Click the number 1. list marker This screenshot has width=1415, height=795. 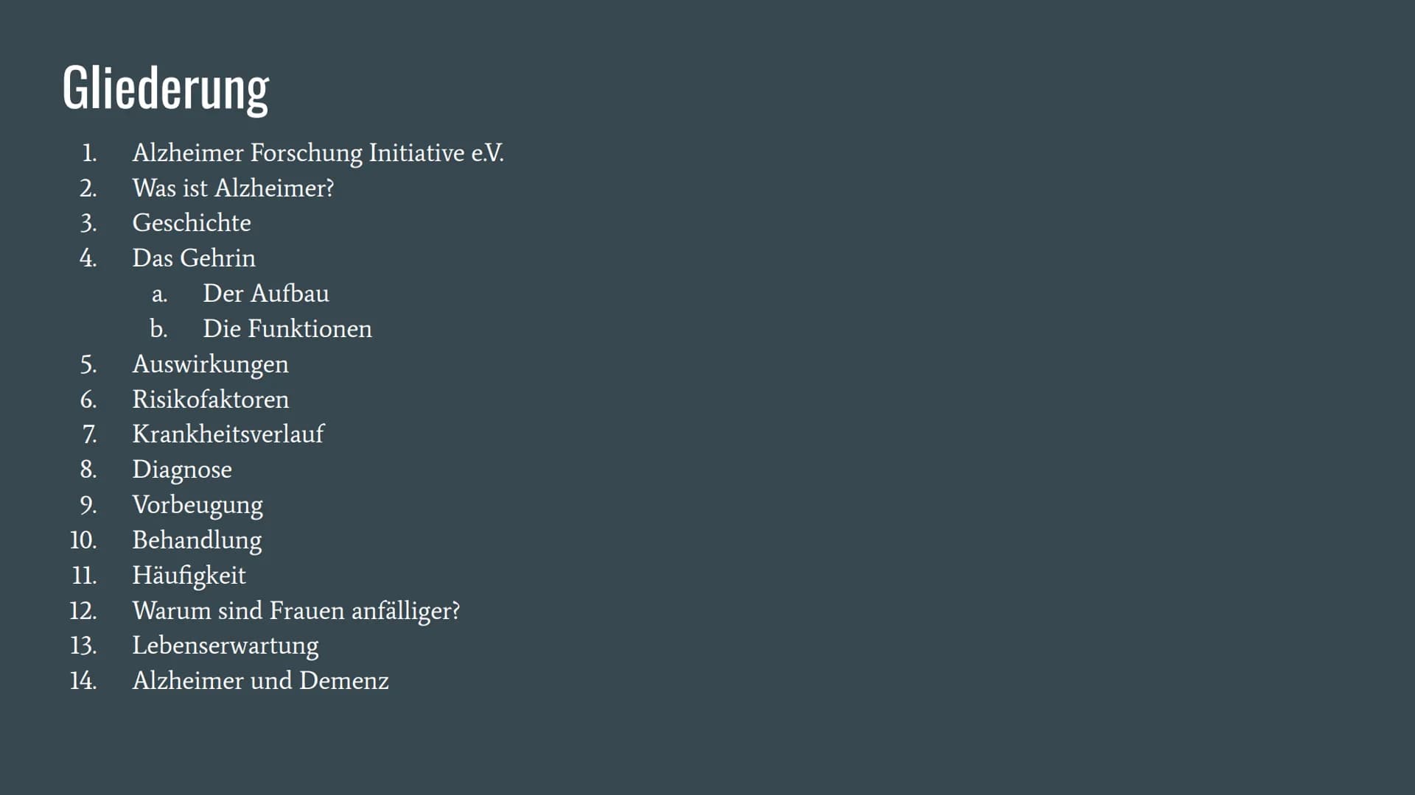(x=89, y=153)
